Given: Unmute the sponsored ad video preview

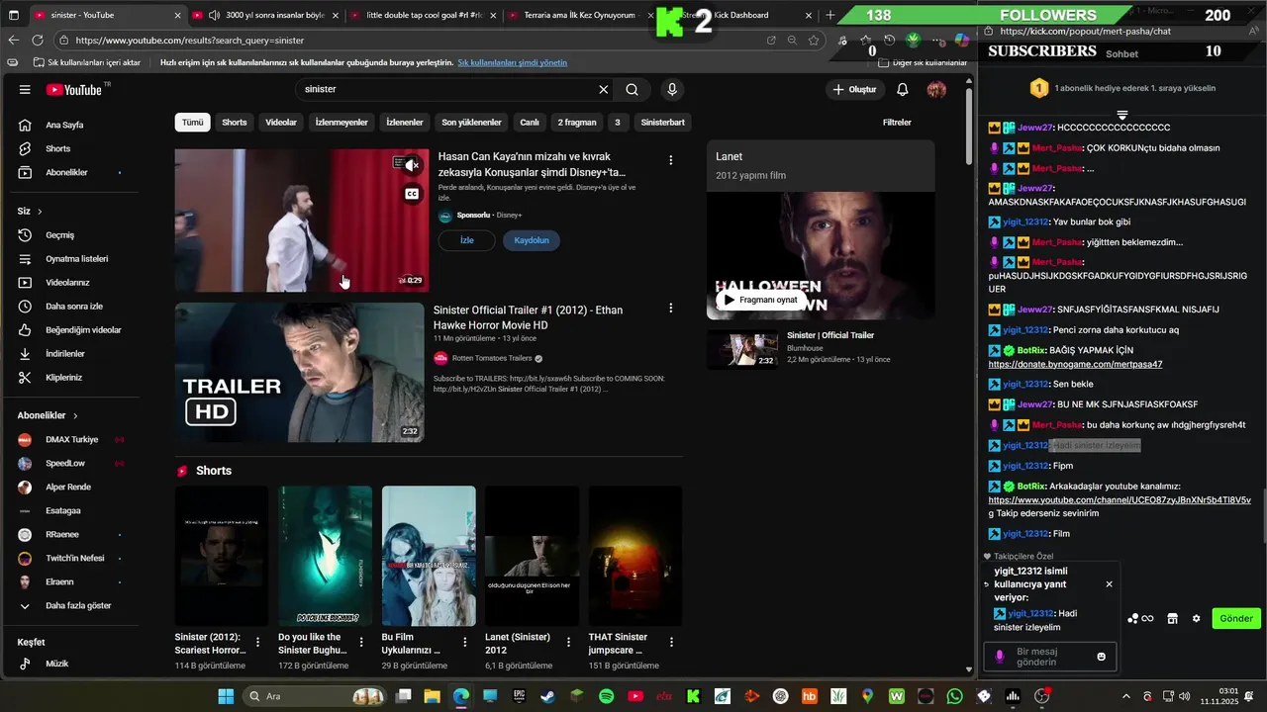Looking at the screenshot, I should pos(412,165).
